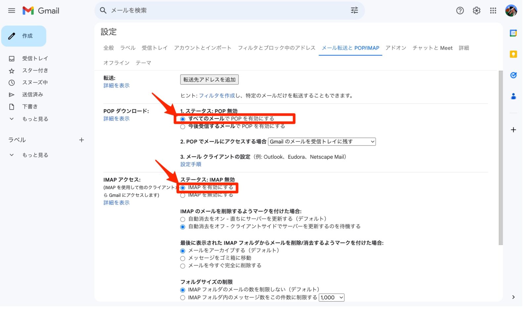The width and height of the screenshot is (530, 314).
Task: Open Google Calendar in side panel
Action: coord(513,33)
